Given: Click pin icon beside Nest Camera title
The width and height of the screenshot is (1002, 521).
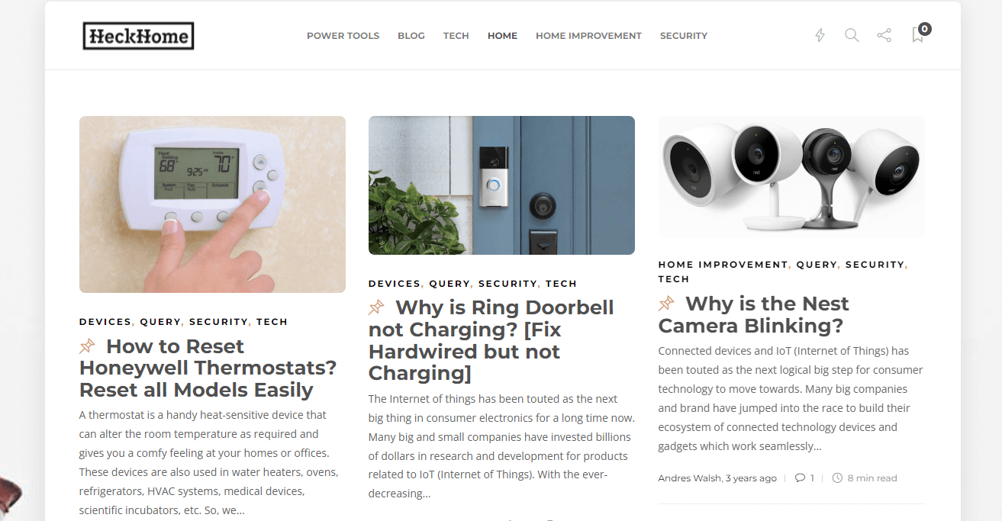Looking at the screenshot, I should pyautogui.click(x=666, y=304).
